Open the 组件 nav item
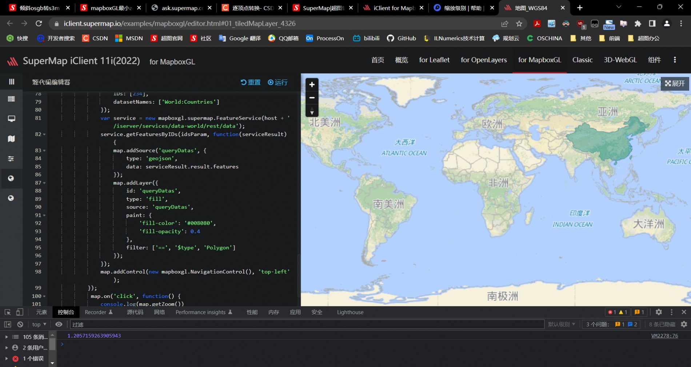 [x=654, y=60]
